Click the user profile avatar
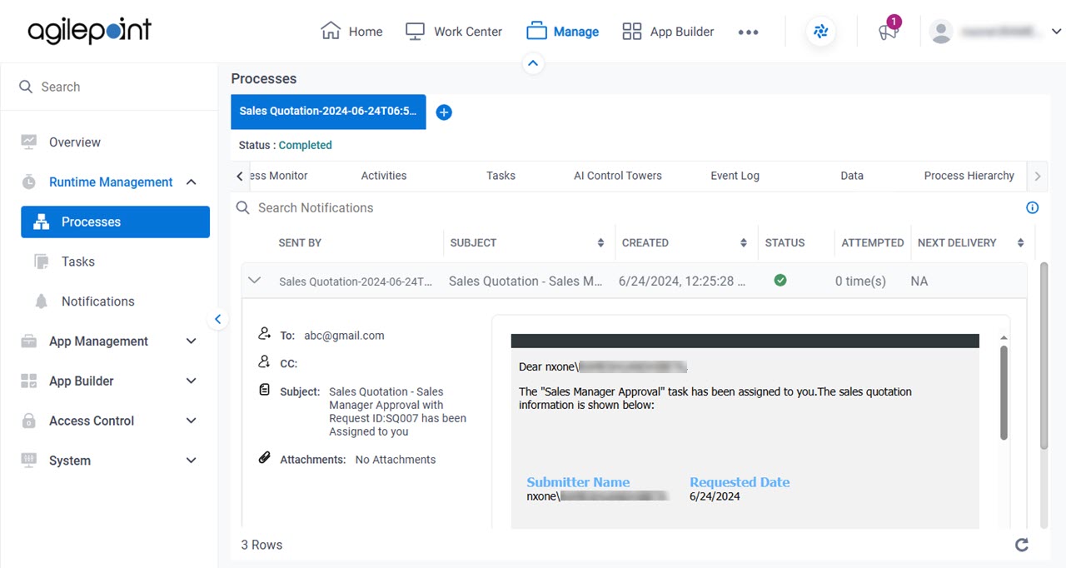Viewport: 1066px width, 568px height. coord(941,32)
